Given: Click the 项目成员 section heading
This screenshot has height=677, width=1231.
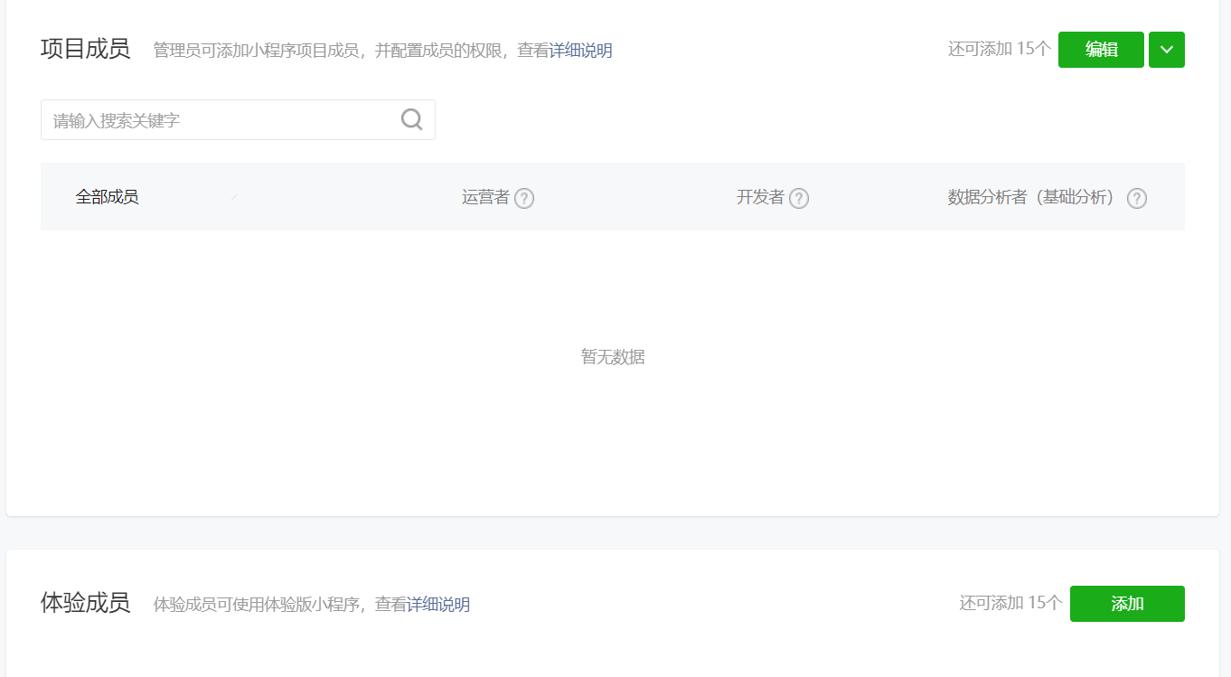Looking at the screenshot, I should (x=86, y=50).
